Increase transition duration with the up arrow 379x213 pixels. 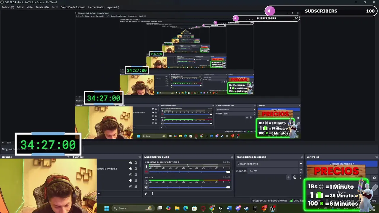(x=301, y=170)
